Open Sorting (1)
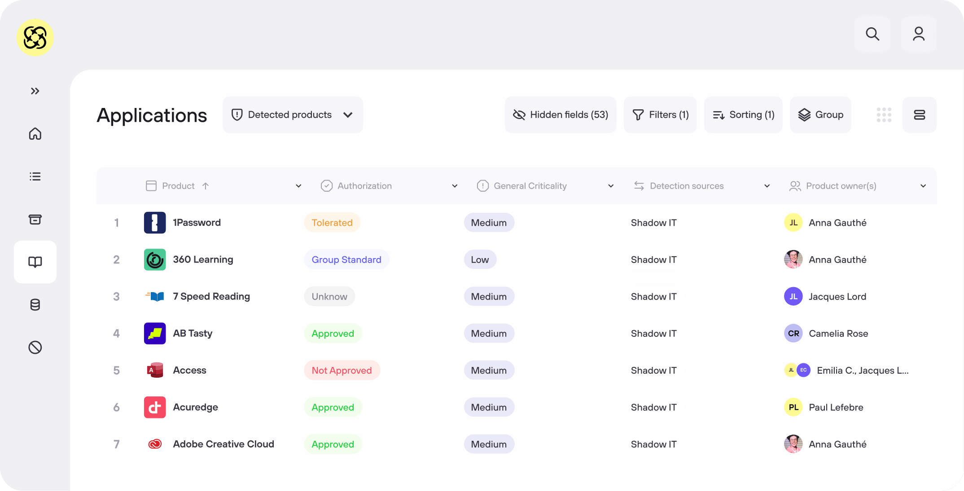The width and height of the screenshot is (964, 491). pyautogui.click(x=744, y=115)
